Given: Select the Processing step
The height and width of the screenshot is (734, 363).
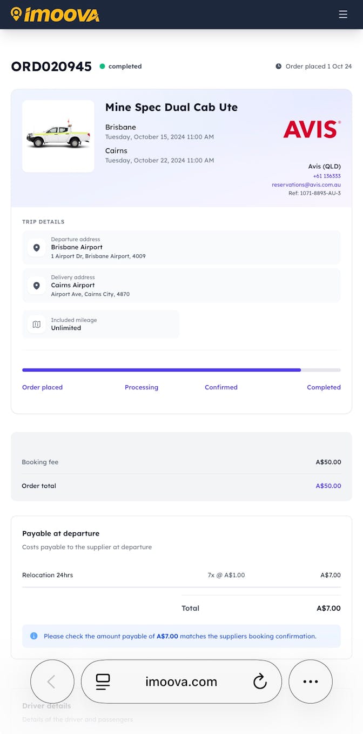Looking at the screenshot, I should pos(142,387).
